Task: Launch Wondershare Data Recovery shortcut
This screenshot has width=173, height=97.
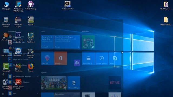Action: tap(18, 6)
